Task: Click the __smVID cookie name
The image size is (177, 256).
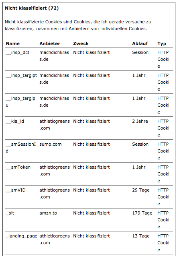Action: pyautogui.click(x=16, y=190)
